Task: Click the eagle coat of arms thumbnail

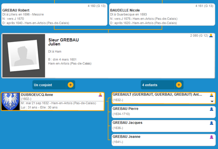Action: (11, 102)
